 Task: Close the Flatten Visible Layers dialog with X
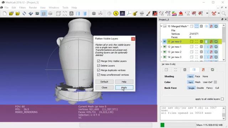pos(133,39)
